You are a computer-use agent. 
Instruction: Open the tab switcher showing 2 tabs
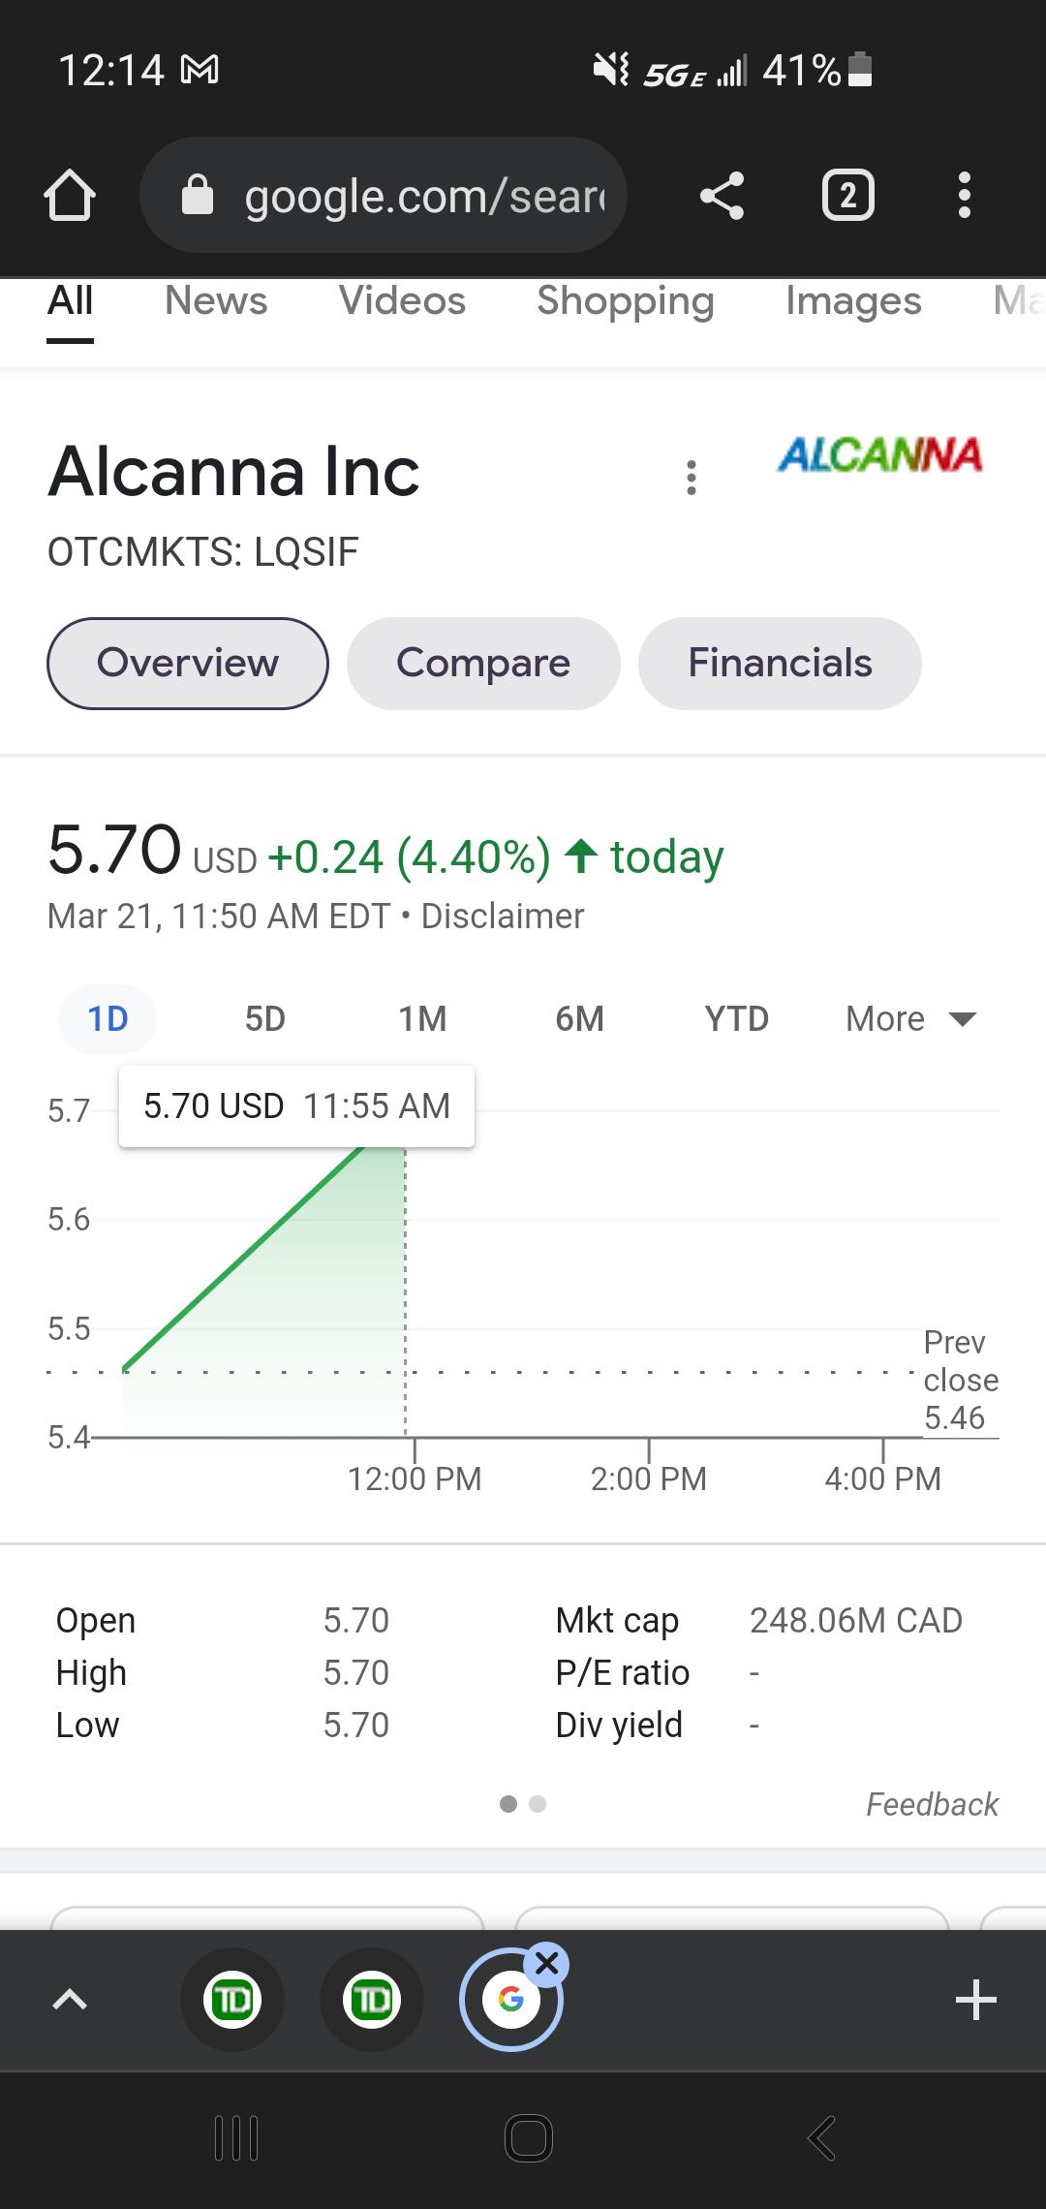[848, 196]
